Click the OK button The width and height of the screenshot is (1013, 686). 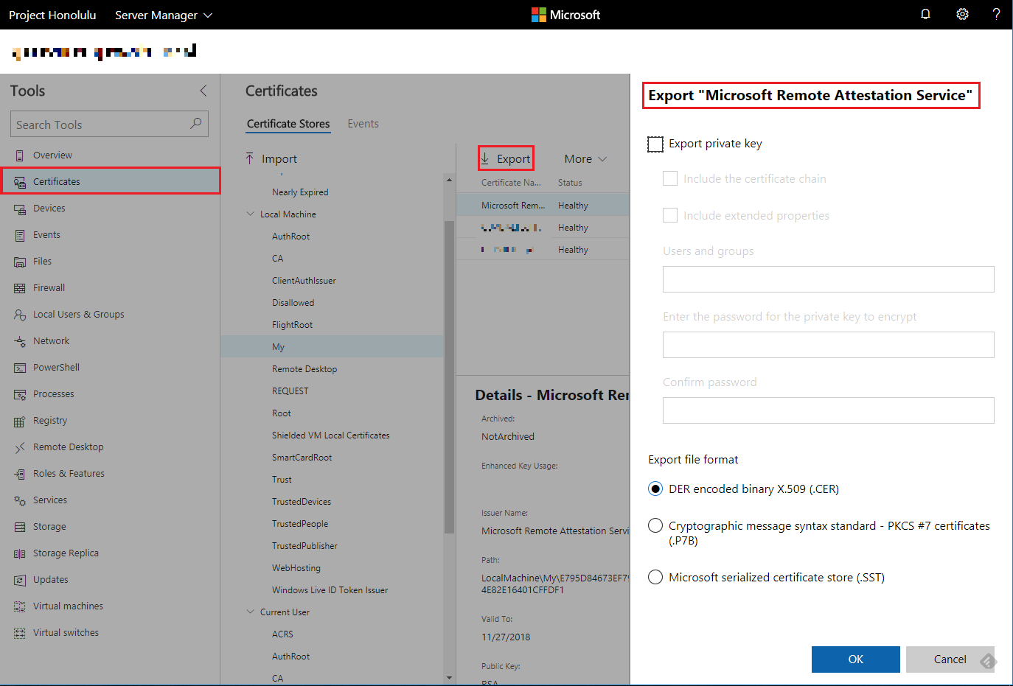pos(856,659)
